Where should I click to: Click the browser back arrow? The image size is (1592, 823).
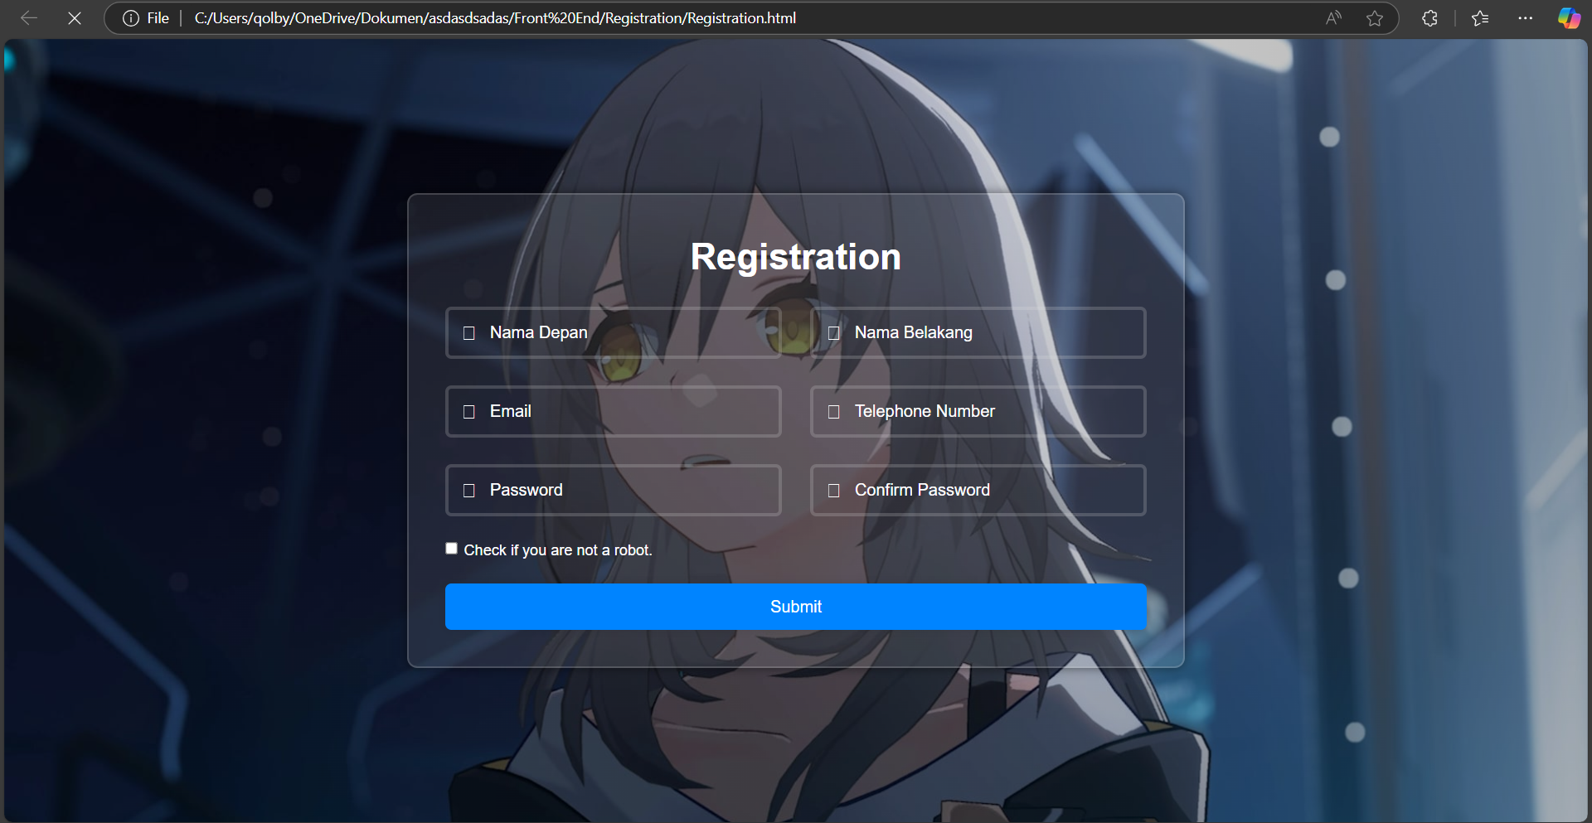coord(29,18)
